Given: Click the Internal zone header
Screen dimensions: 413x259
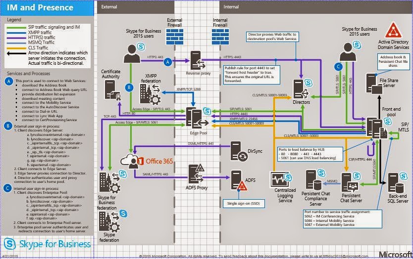Looking at the screenshot, I should 315,7.
